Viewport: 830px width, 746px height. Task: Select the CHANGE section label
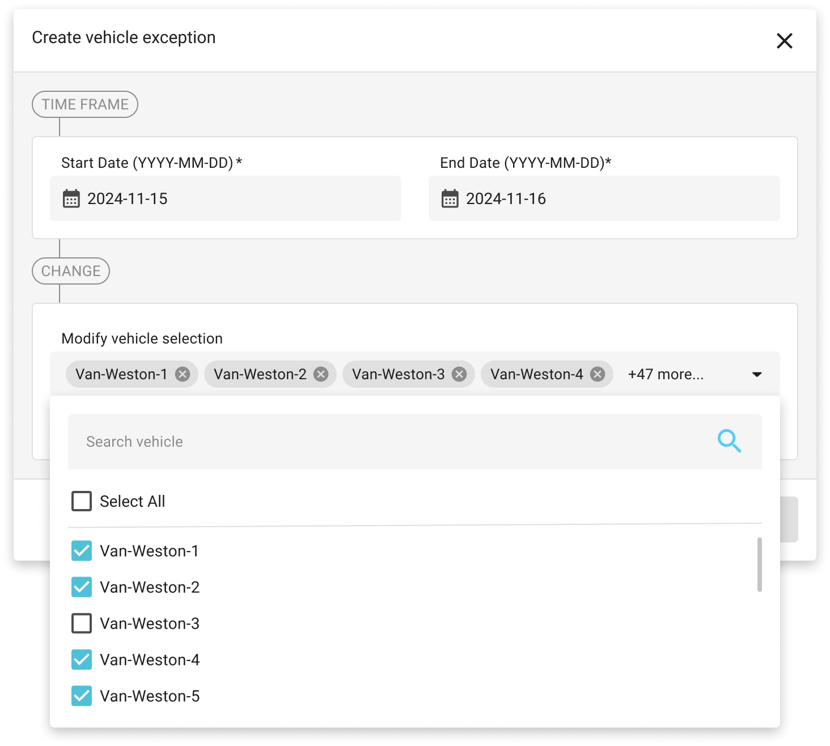click(x=71, y=271)
